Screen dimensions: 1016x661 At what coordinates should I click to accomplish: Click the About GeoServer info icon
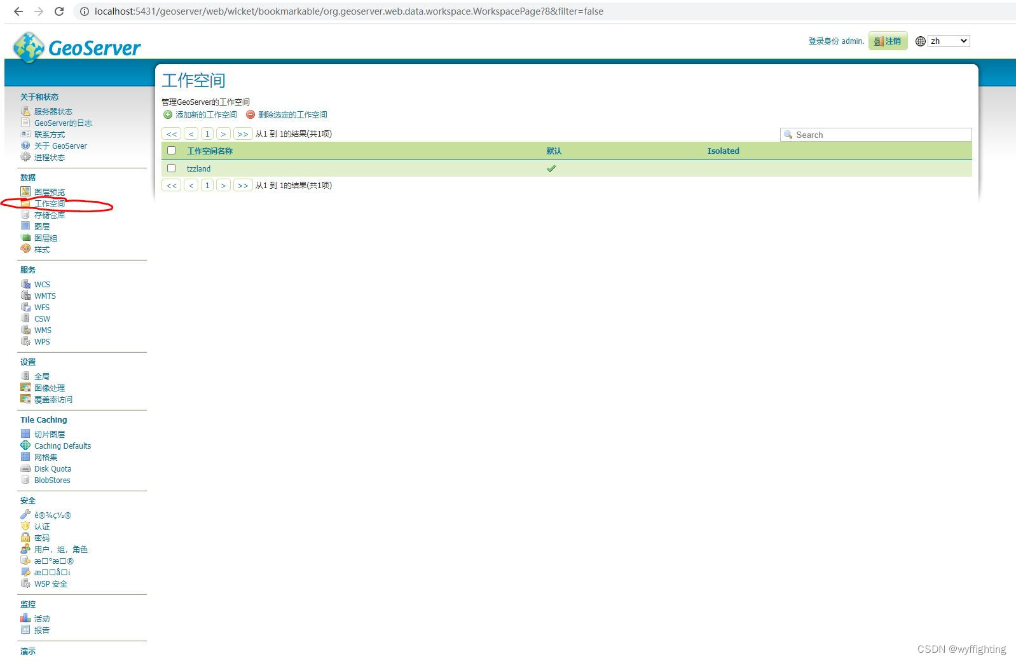[x=25, y=146]
